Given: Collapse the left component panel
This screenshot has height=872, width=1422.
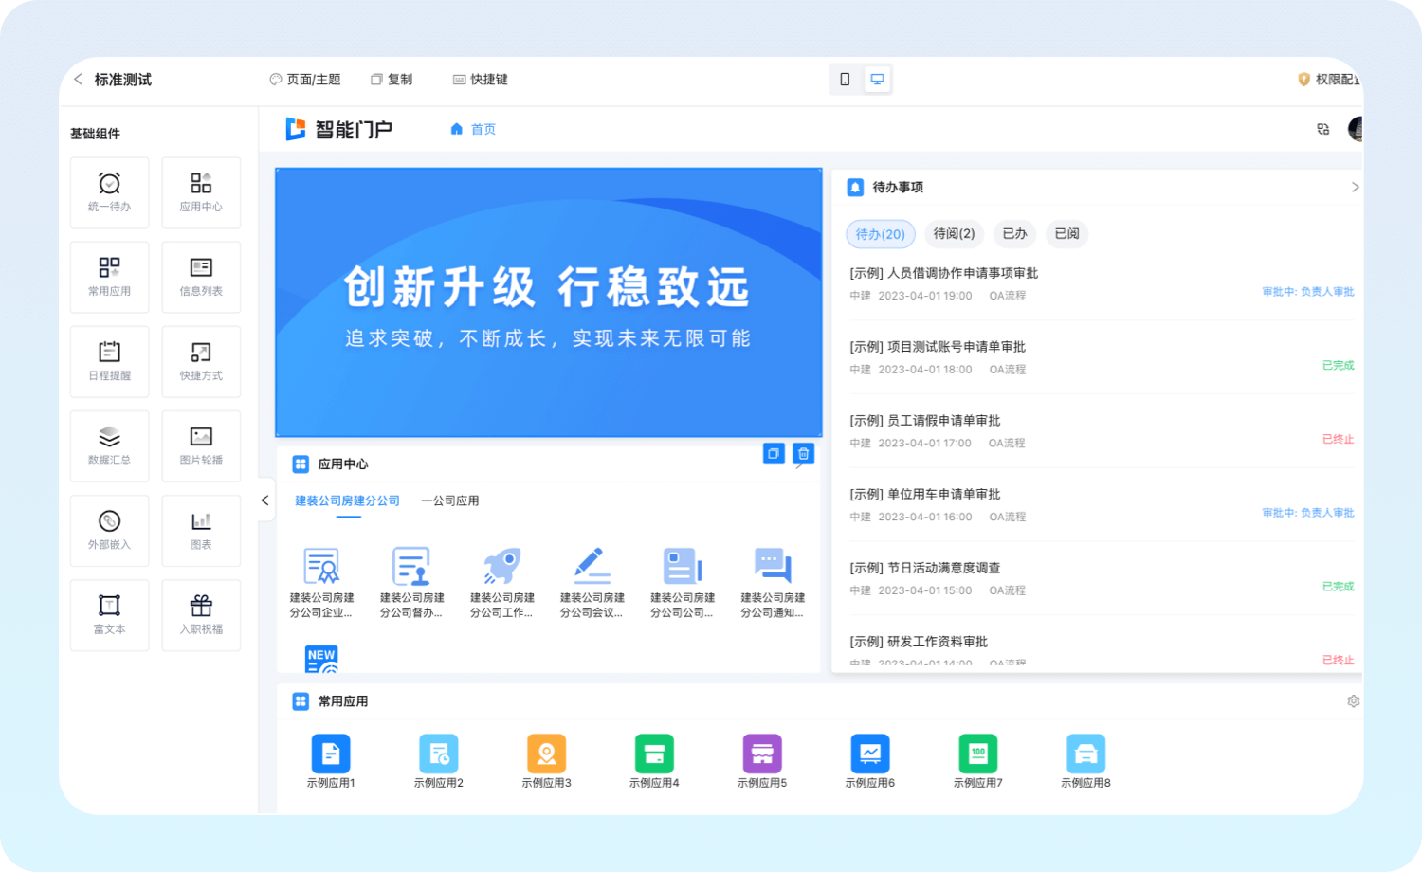Looking at the screenshot, I should click(x=264, y=500).
